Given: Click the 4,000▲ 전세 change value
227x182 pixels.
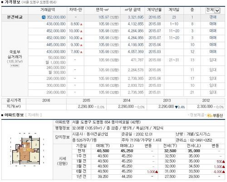Looking at the screenshot, I should pos(219,172).
